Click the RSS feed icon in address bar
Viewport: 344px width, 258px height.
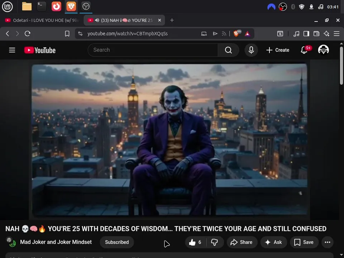[x=224, y=34]
